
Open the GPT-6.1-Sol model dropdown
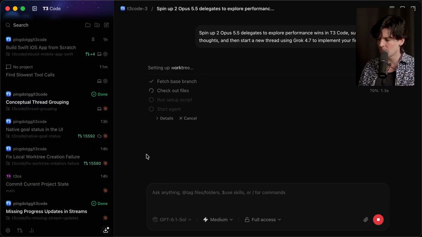tap(172, 220)
